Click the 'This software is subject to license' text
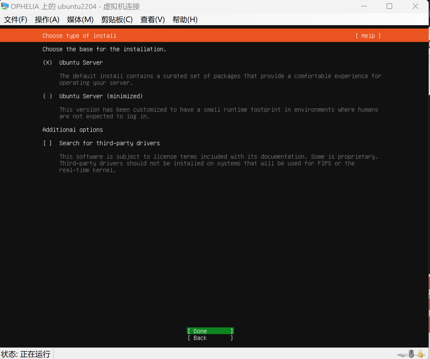 click(x=218, y=163)
